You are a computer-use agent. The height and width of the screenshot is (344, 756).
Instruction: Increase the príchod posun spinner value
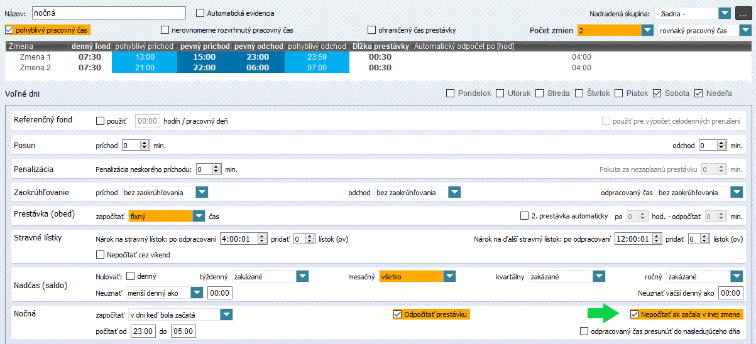tap(145, 143)
